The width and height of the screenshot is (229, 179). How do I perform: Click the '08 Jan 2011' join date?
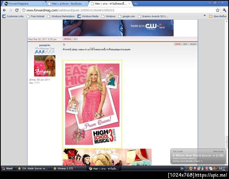44,79
